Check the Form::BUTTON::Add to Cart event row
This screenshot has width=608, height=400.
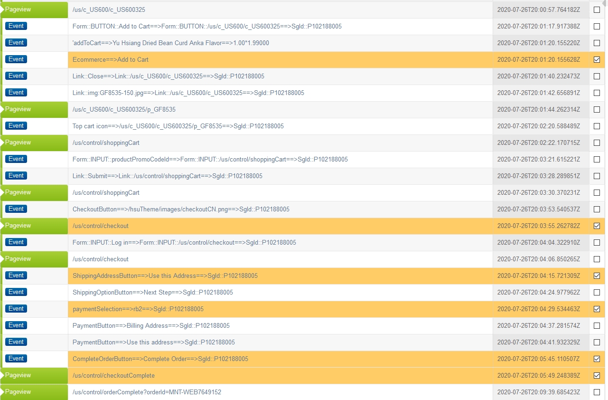[x=597, y=27]
